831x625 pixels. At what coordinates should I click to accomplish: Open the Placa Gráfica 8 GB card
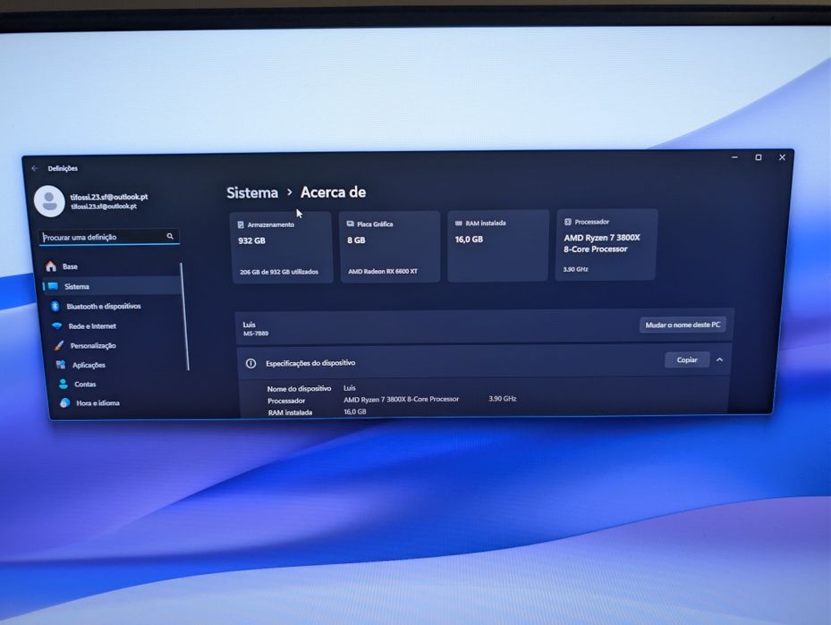tap(389, 246)
